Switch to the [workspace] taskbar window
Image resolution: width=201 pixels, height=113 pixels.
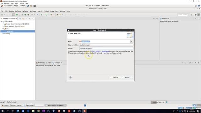34,105
